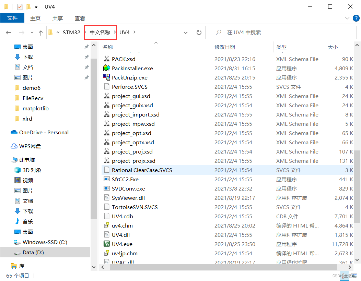Sort by the 类型 column header
Screen dimensions: 361x281
coord(281,47)
